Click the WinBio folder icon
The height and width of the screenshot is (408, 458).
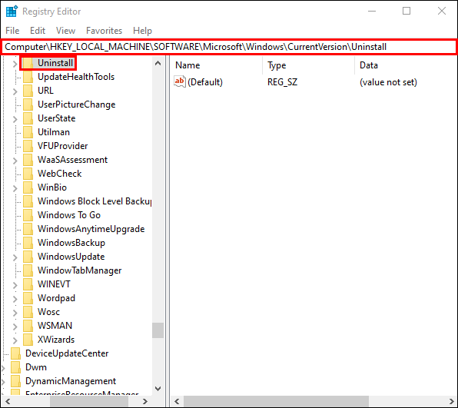coord(28,187)
